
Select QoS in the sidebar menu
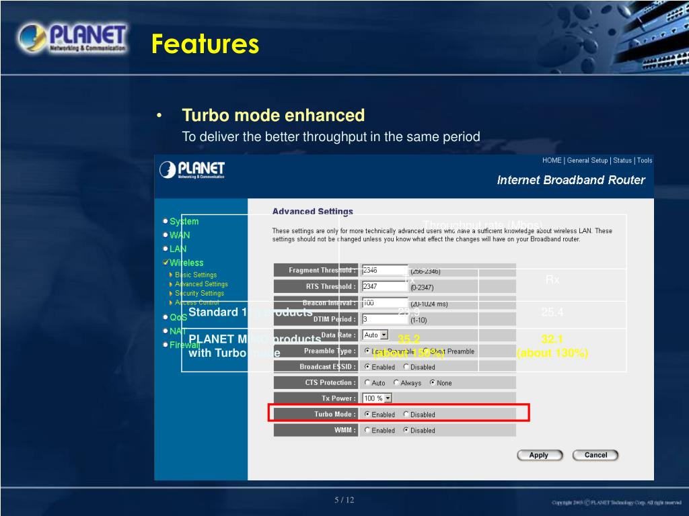point(178,317)
